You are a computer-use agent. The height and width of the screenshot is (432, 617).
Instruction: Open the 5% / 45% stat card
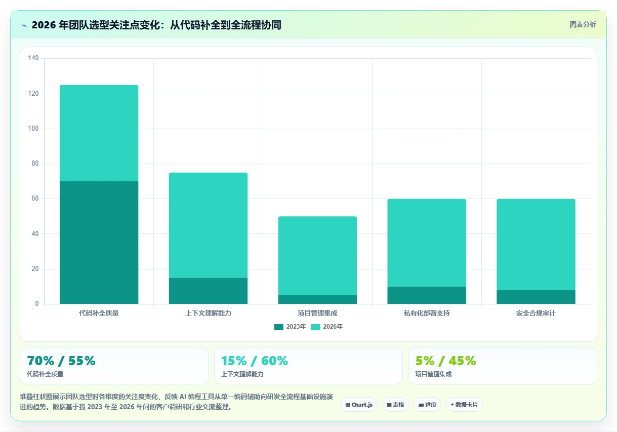503,366
